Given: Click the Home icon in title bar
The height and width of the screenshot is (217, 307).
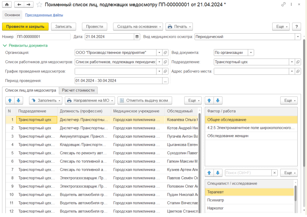Looking at the screenshot, I should pos(7,5).
